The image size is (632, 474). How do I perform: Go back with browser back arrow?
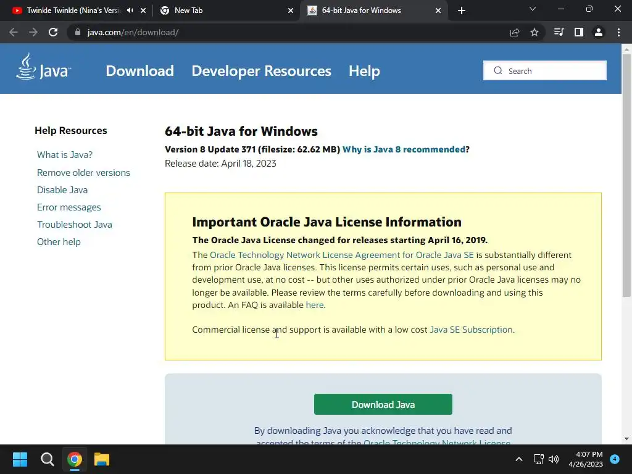[14, 32]
